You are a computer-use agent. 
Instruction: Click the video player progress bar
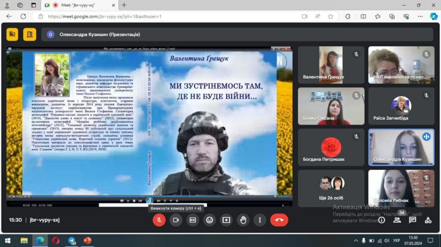pyautogui.click(x=149, y=196)
